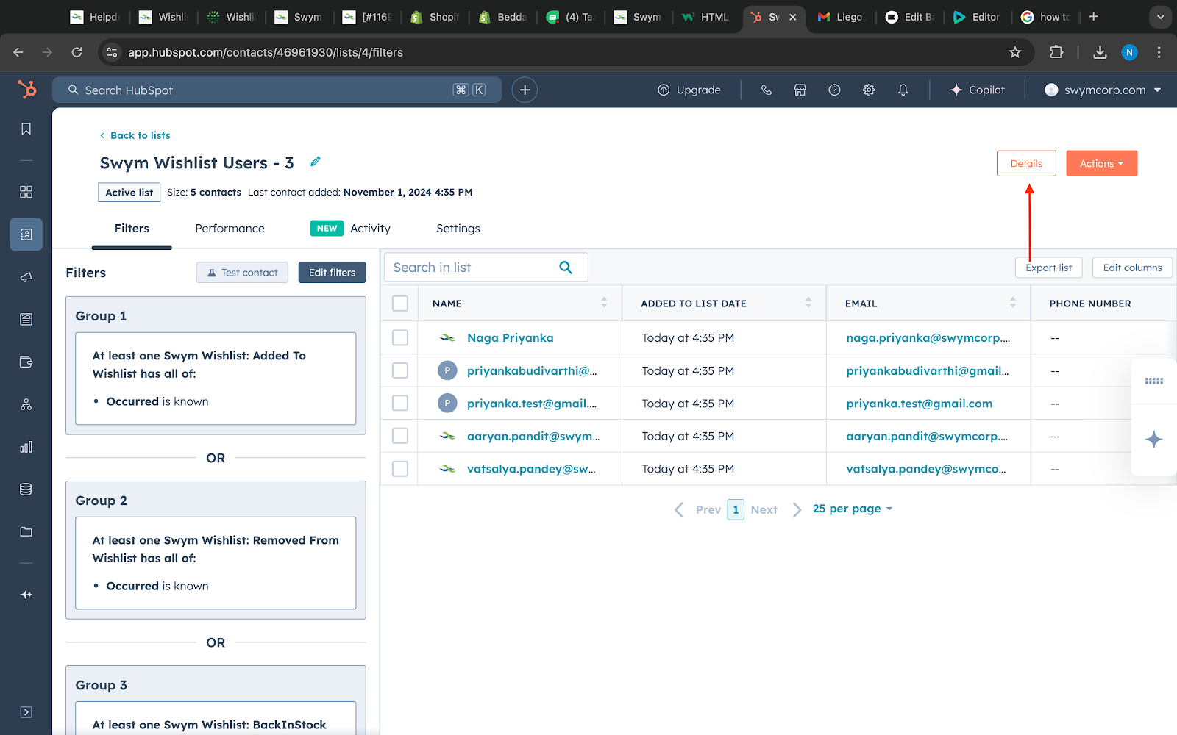The width and height of the screenshot is (1177, 735).
Task: Open the Reporting bar chart icon in sidebar
Action: [x=26, y=447]
